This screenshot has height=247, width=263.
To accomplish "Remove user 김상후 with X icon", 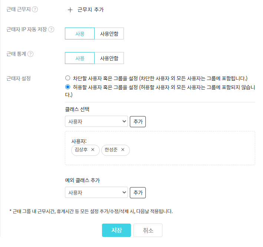I will (x=93, y=150).
